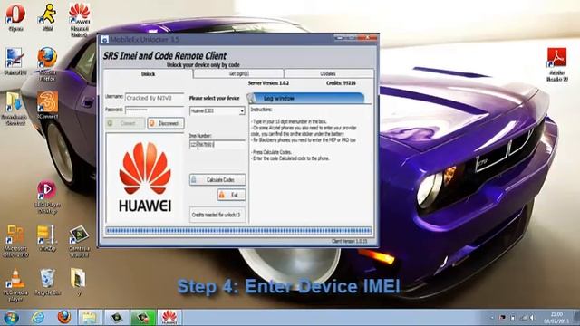Launch the 3Connect desktop shortcut
Screen dimensions: 580x326
(x=47, y=105)
